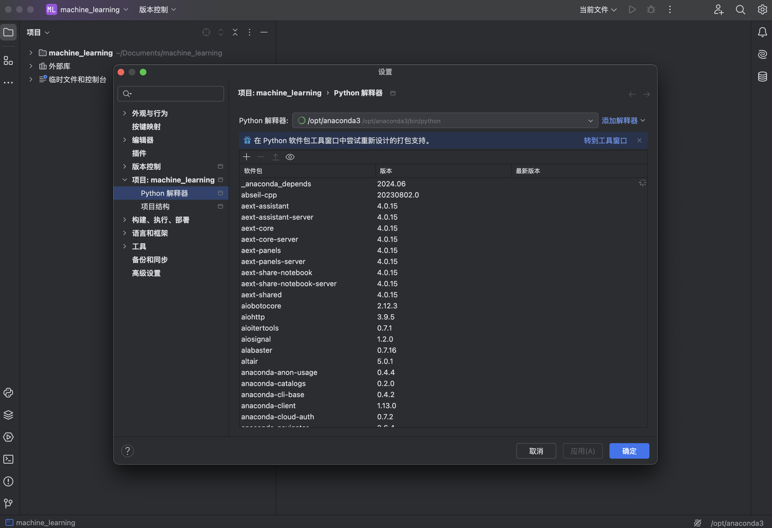Expand the 工具 settings node

[x=125, y=246]
